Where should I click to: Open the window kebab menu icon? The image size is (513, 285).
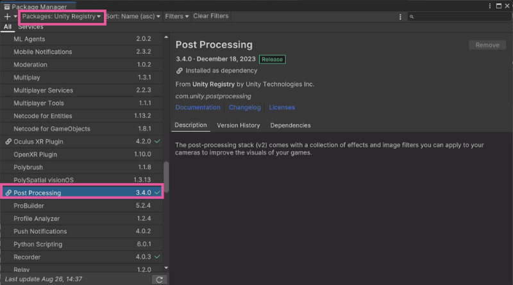[x=490, y=6]
